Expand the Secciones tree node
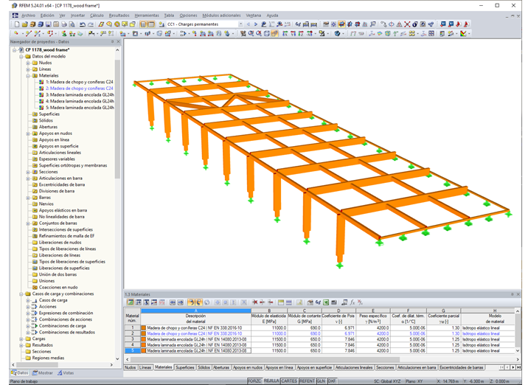The image size is (531, 385). pyautogui.click(x=28, y=172)
